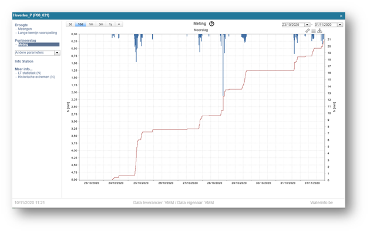Click the footer timestamp 10/11/2020 11:21

click(29, 202)
